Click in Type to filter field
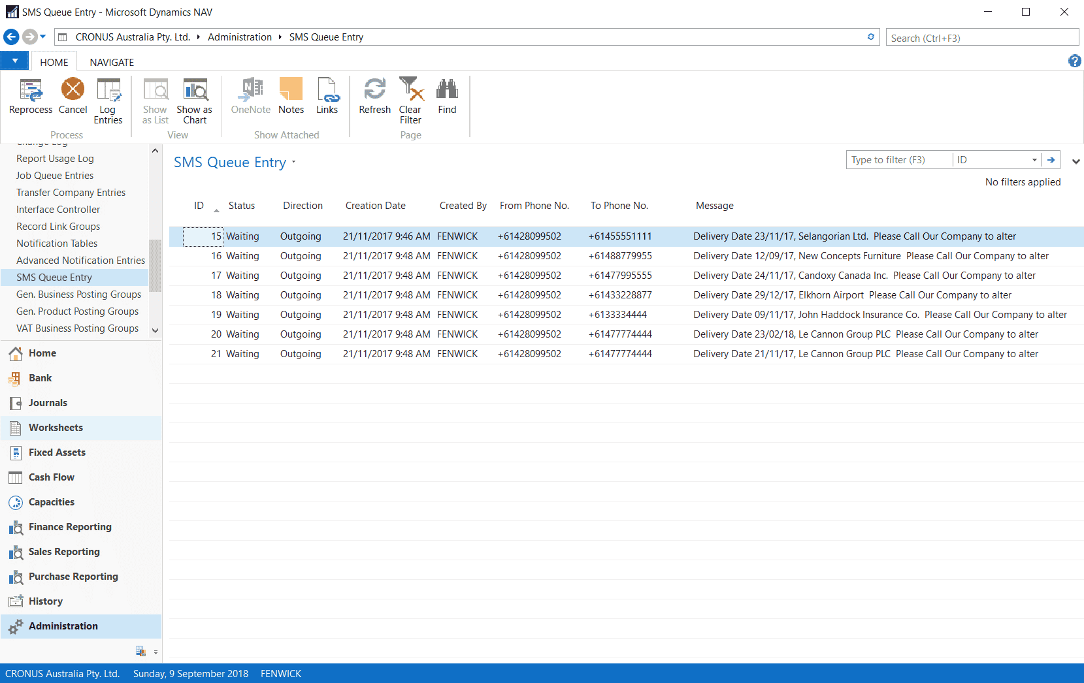The height and width of the screenshot is (683, 1084). tap(899, 160)
